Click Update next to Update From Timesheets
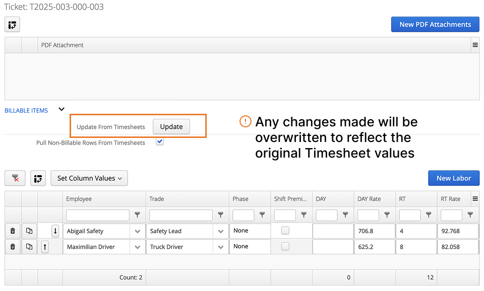Screen dimensions: 484x291 (x=171, y=127)
